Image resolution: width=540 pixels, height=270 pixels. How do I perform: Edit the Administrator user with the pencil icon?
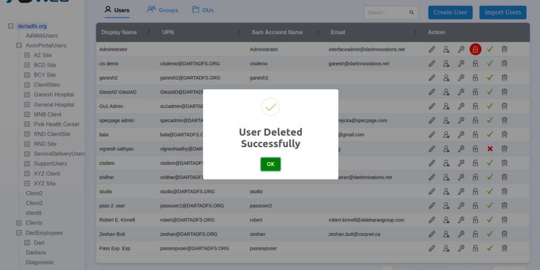pos(432,49)
